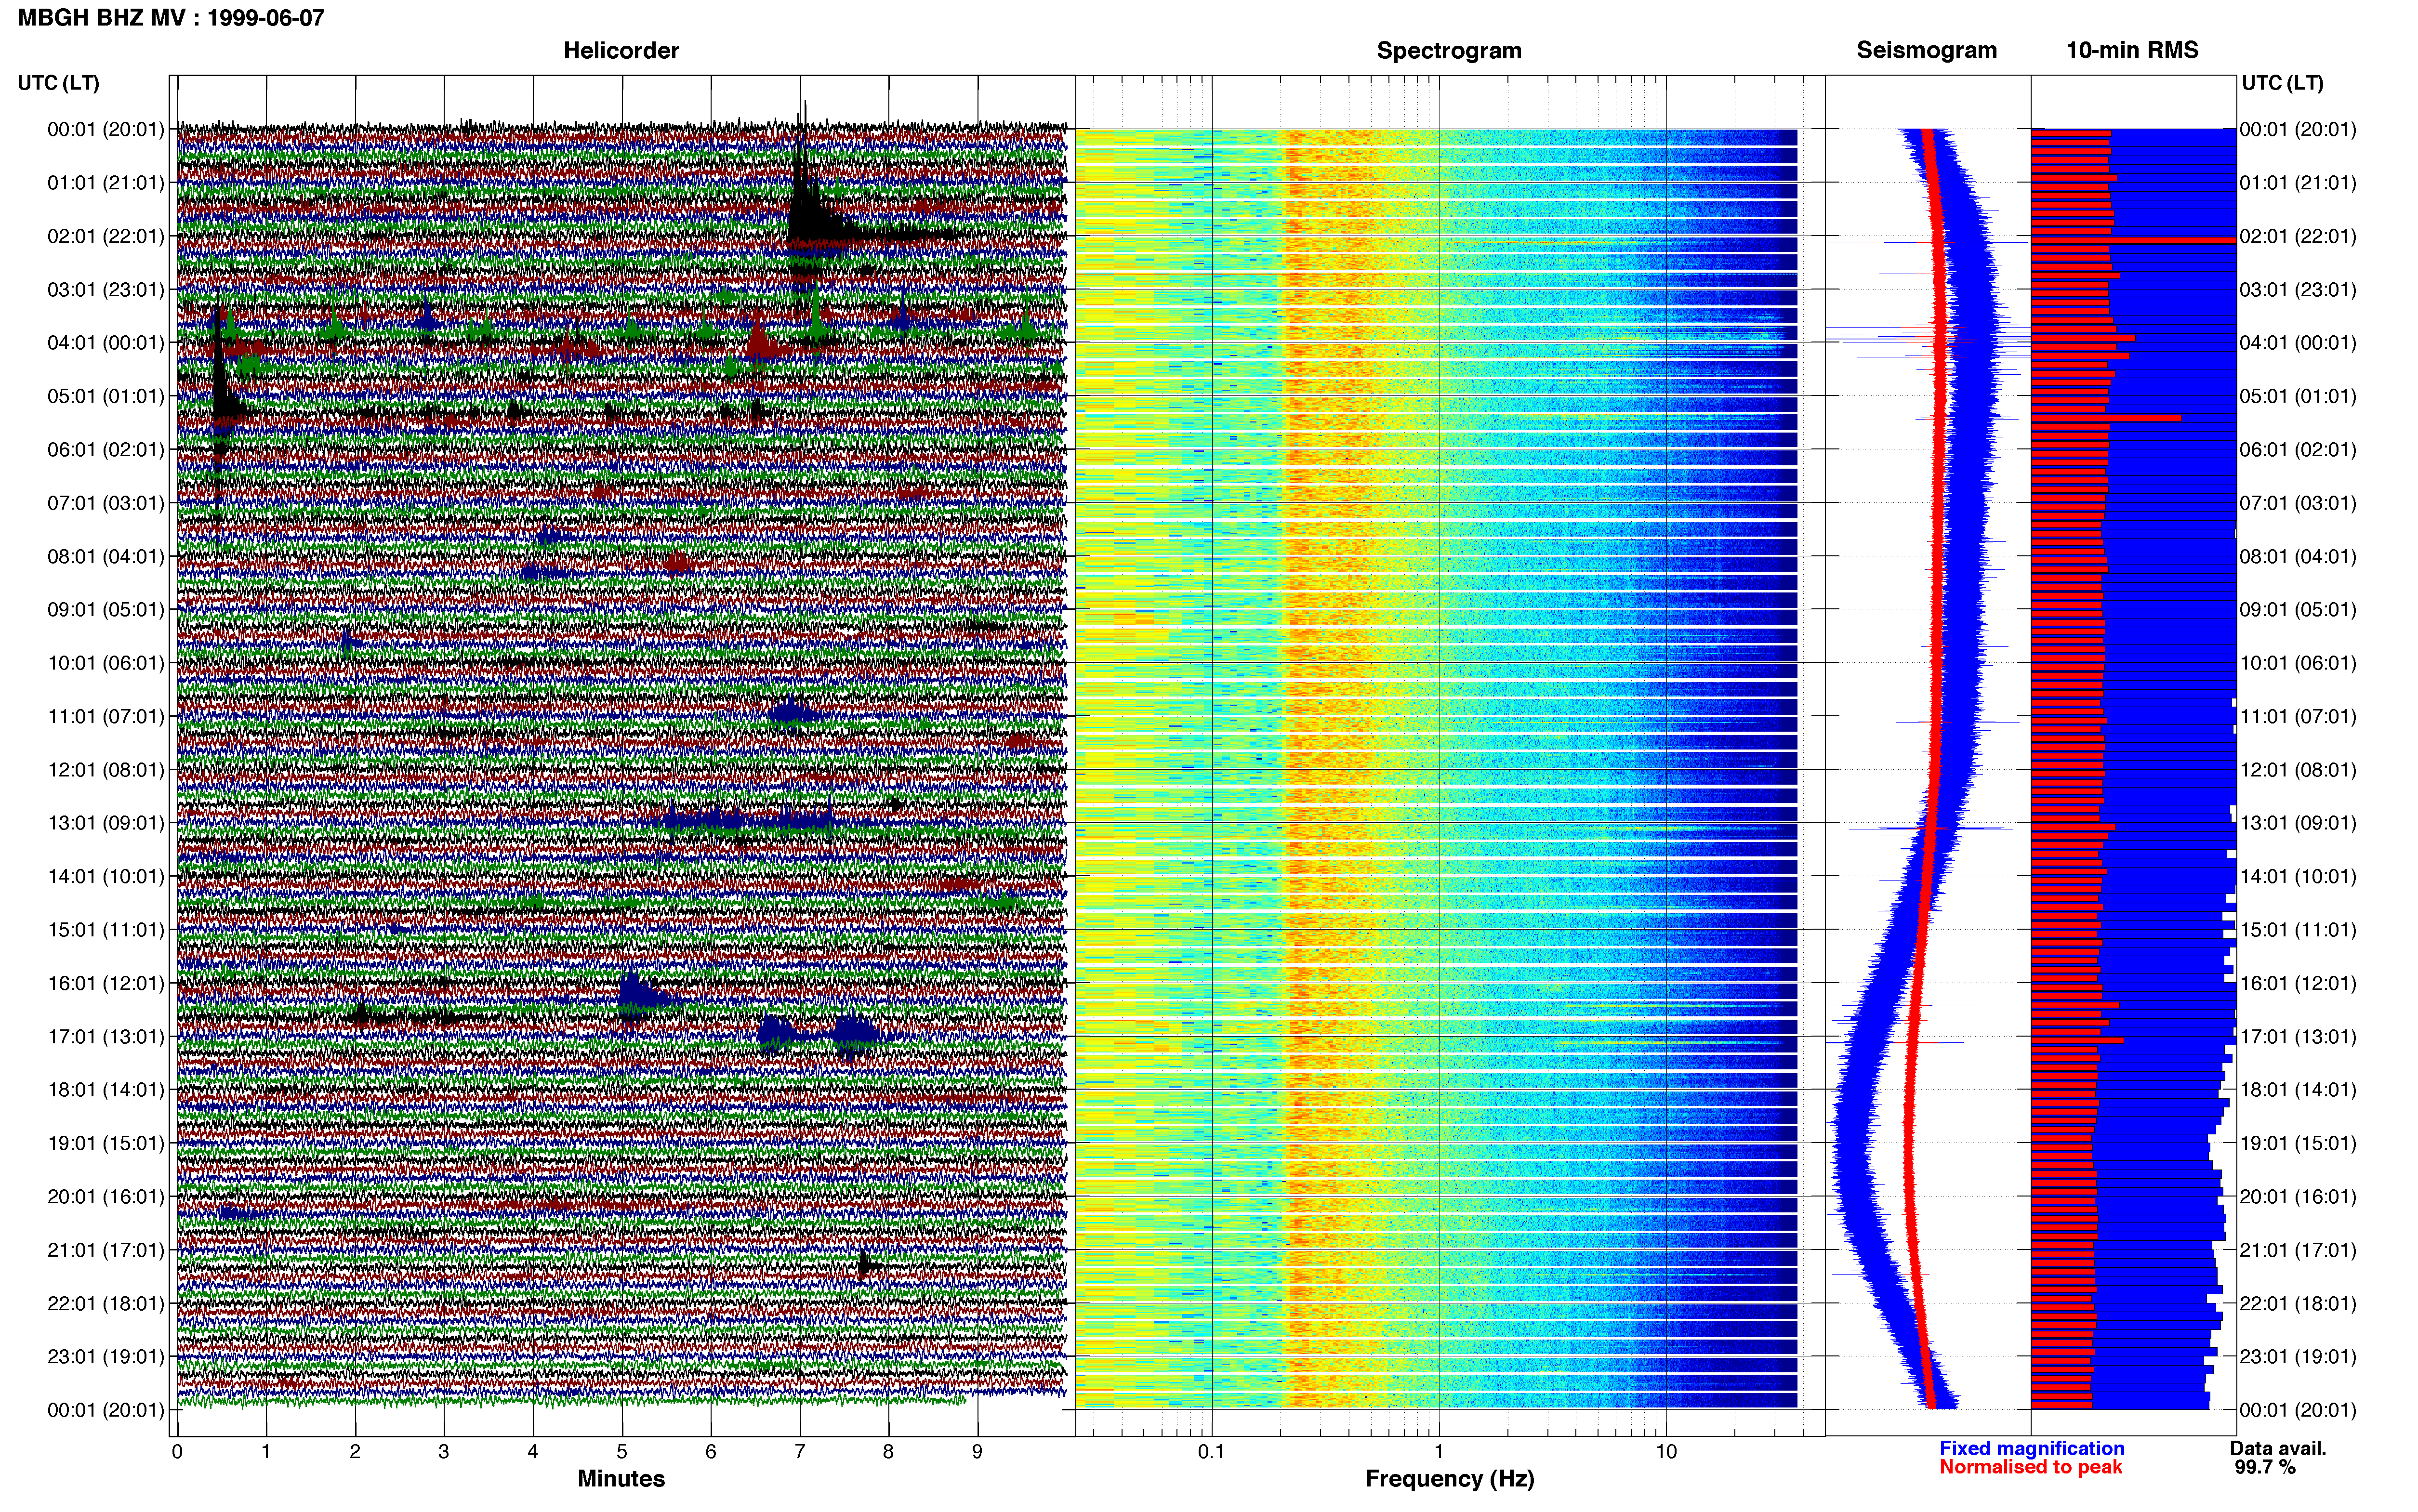The width and height of the screenshot is (2418, 1512).
Task: Click the left time label '21:01 (17:01)'
Action: click(105, 1250)
